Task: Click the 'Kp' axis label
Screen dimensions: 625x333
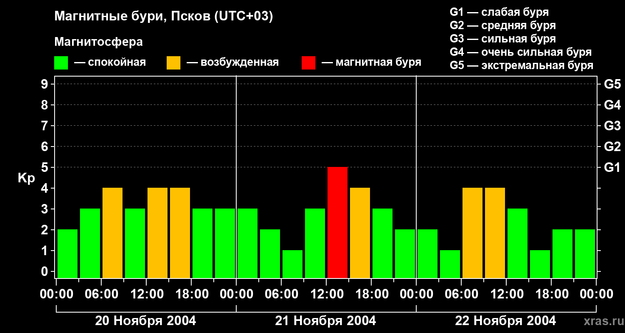Action: pos(26,179)
